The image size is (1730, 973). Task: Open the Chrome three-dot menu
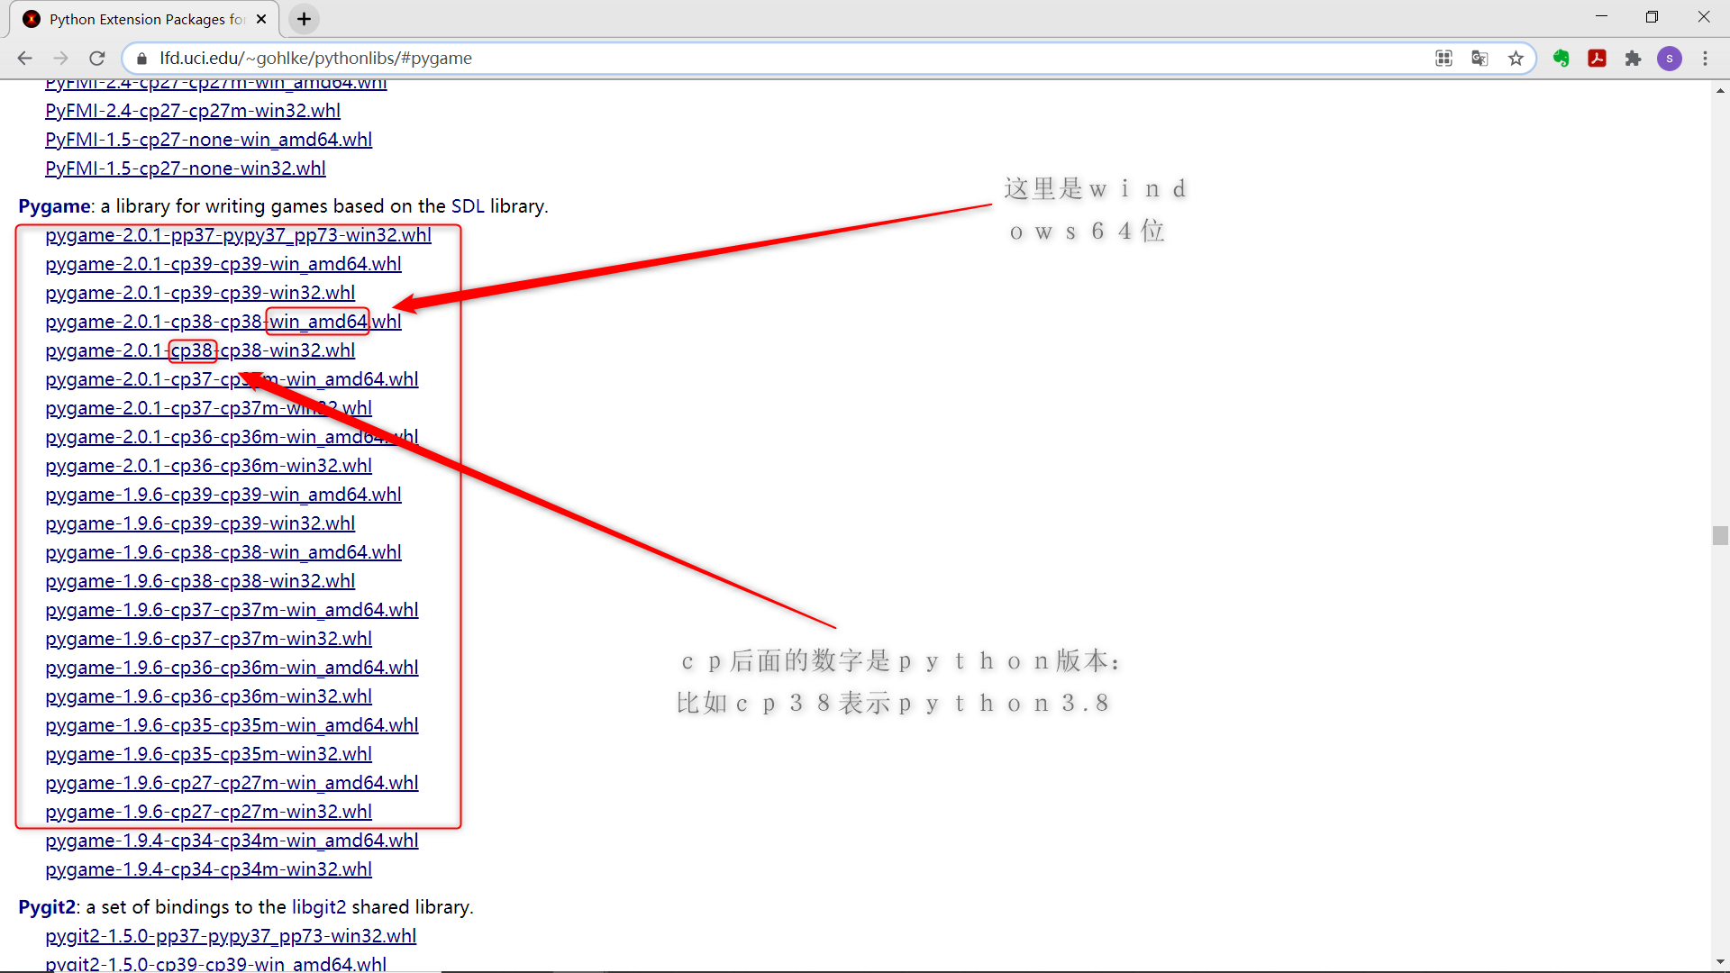click(1706, 58)
